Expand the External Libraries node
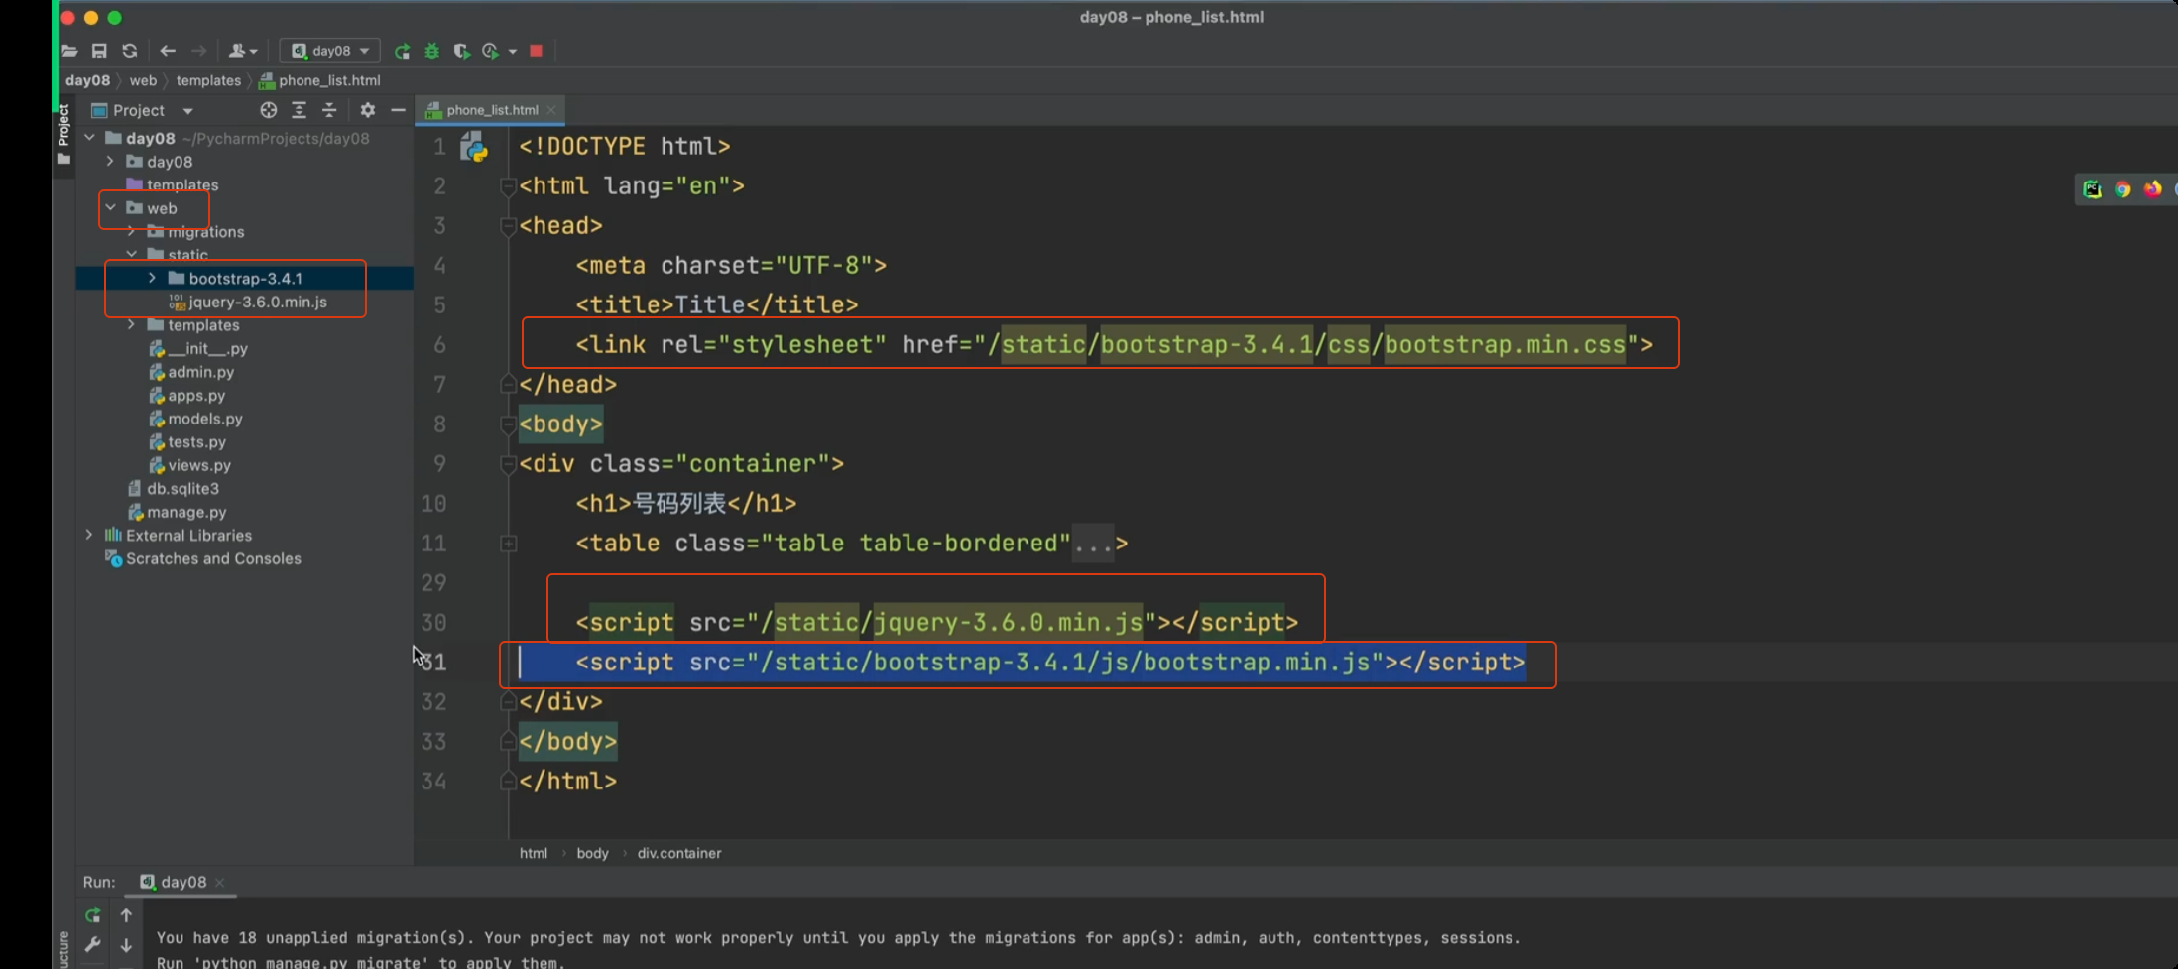This screenshot has width=2178, height=969. pyautogui.click(x=89, y=535)
